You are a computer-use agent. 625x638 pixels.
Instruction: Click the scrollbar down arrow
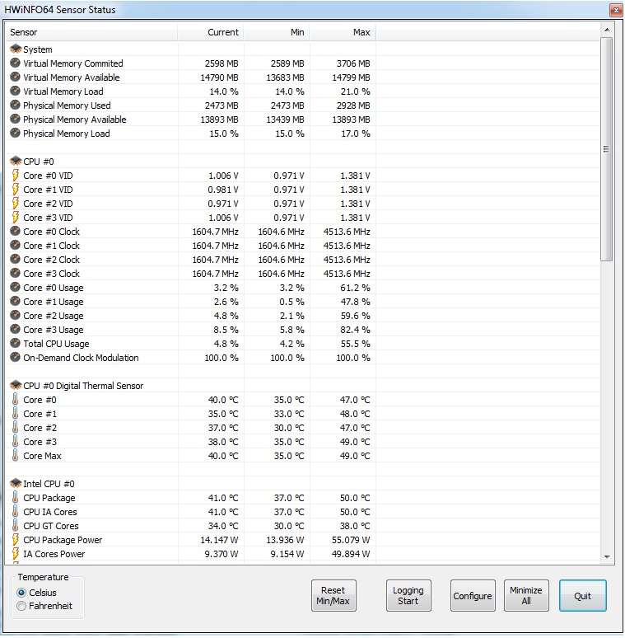[607, 557]
